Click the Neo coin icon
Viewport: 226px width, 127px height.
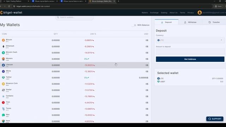click(x=3, y=115)
